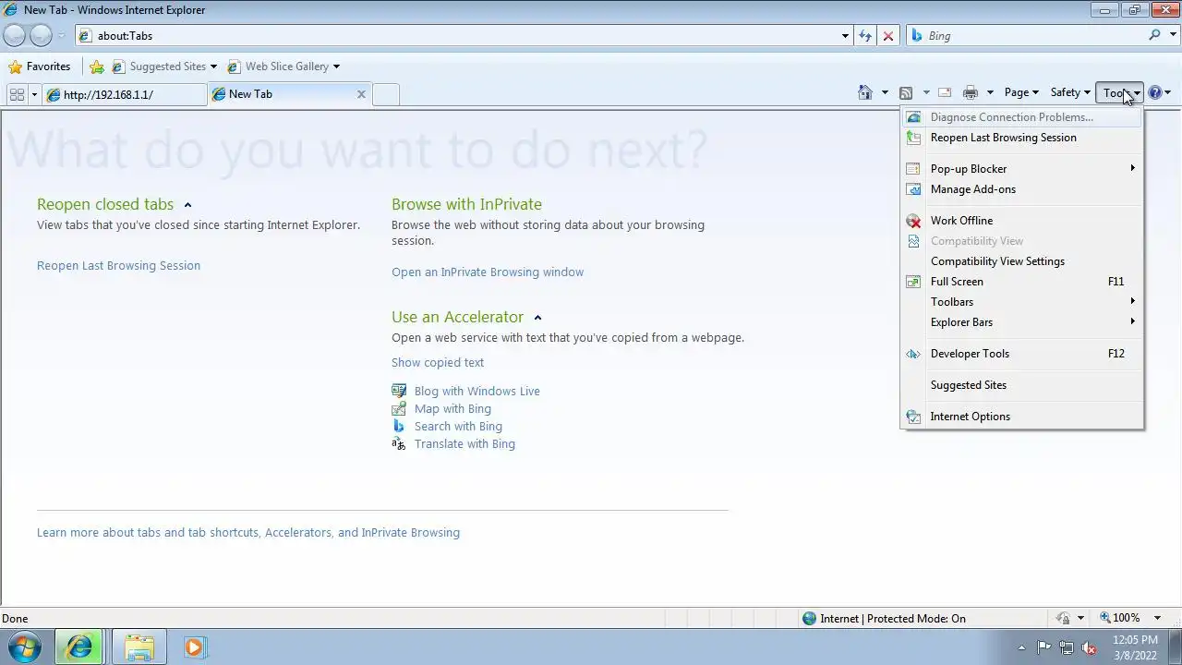Viewport: 1182px width, 665px height.
Task: Click the Bing search magnifier icon
Action: tap(1154, 35)
